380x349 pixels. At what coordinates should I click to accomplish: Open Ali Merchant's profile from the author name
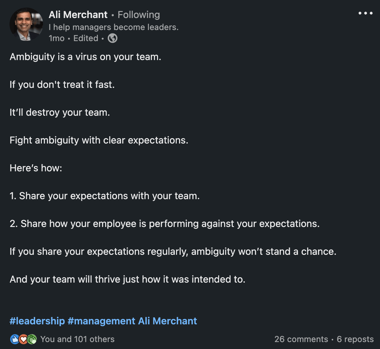pos(78,15)
